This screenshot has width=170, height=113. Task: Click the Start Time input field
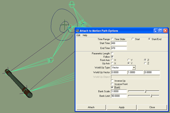click(x=119, y=43)
